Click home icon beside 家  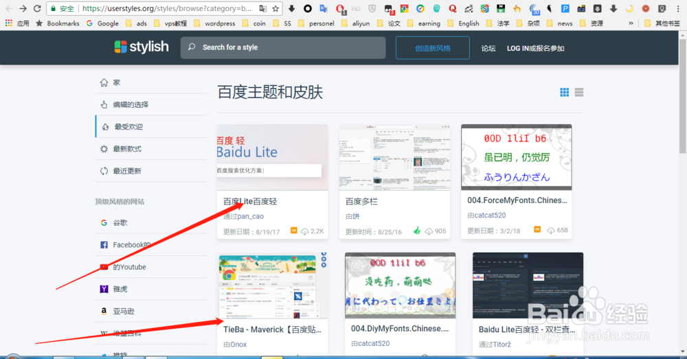pyautogui.click(x=104, y=82)
